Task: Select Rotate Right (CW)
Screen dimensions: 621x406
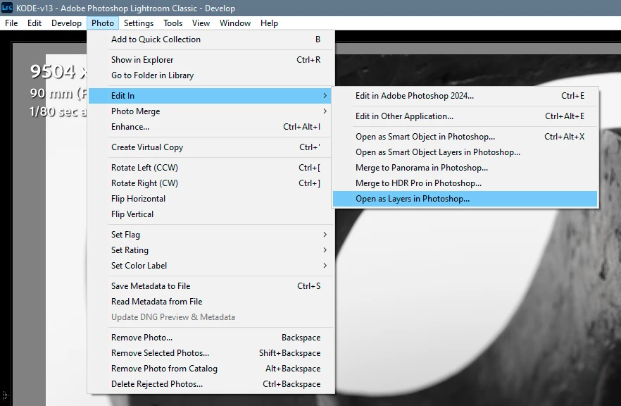Action: click(211, 183)
